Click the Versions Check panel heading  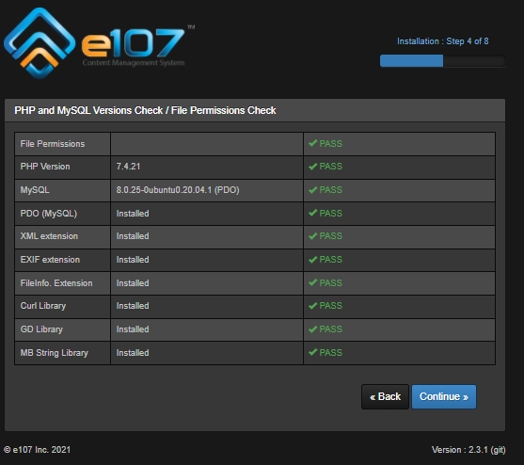(145, 110)
